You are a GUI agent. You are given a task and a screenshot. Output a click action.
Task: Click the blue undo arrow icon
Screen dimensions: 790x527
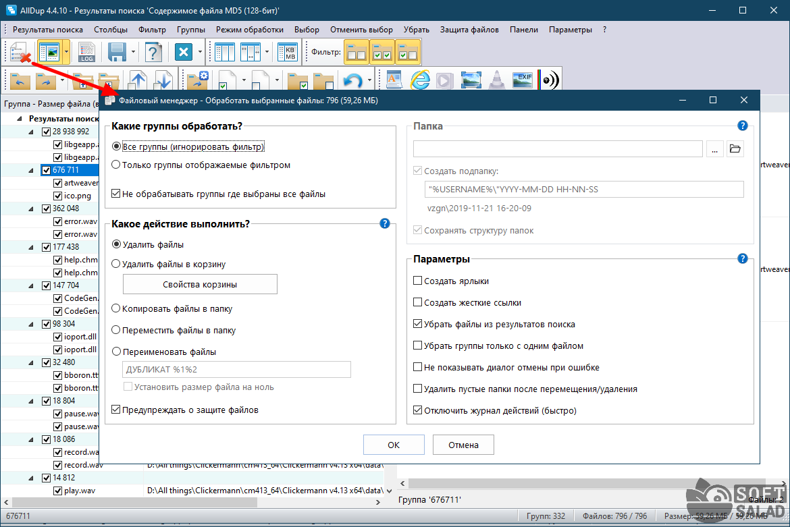pyautogui.click(x=352, y=81)
